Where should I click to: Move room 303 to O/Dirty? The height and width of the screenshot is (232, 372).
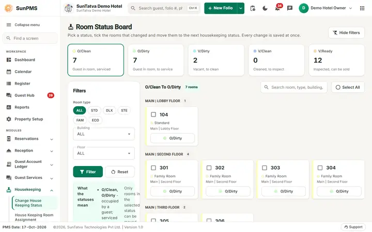point(284,191)
